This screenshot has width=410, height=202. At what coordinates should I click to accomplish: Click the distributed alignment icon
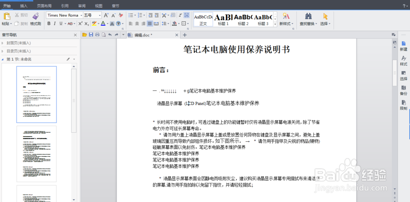tap(156, 23)
